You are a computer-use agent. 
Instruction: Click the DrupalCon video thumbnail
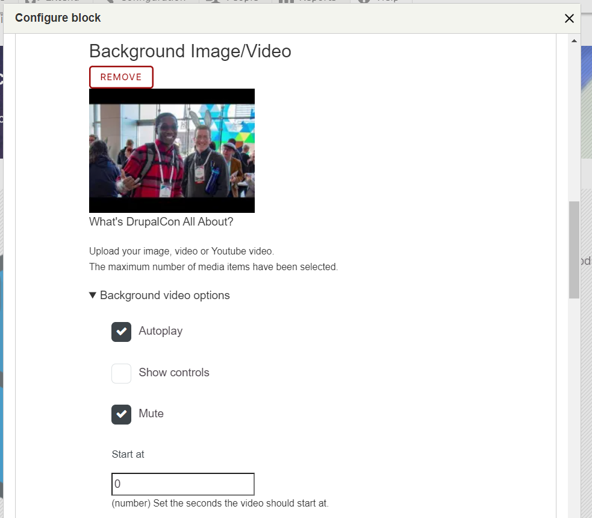(x=172, y=151)
